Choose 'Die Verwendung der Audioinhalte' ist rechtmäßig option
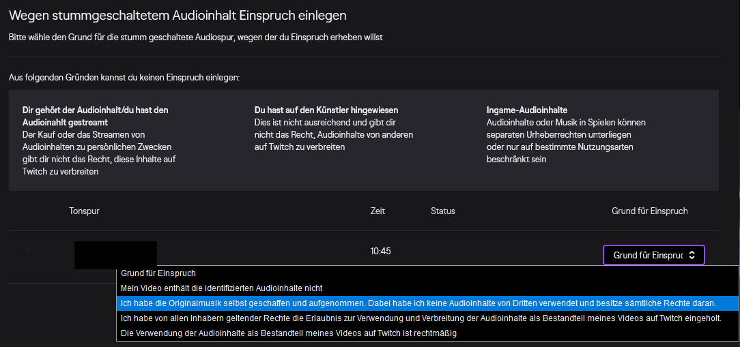 click(x=288, y=333)
